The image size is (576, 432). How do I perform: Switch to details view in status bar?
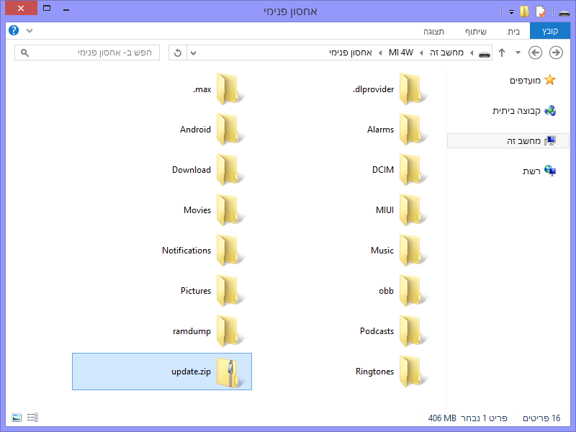pos(32,417)
